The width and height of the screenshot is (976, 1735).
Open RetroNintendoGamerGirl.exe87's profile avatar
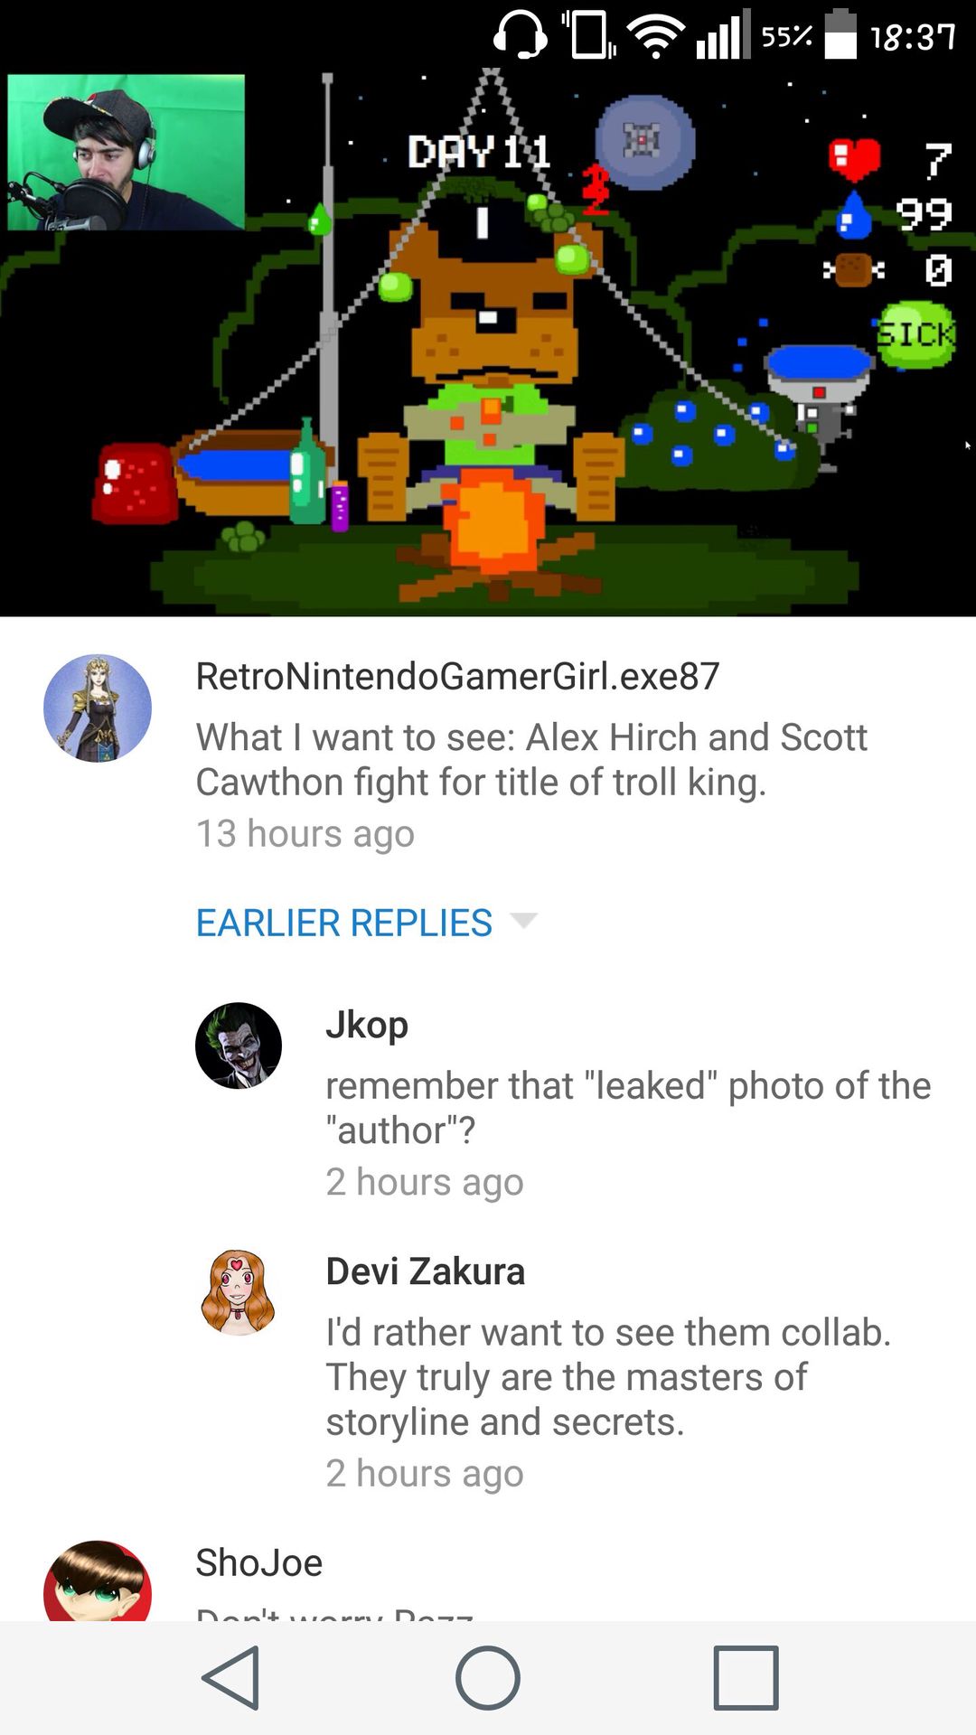[98, 708]
